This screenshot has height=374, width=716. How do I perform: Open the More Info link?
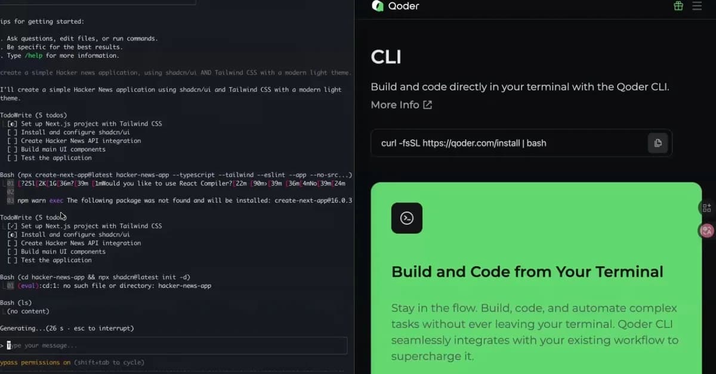(x=401, y=105)
